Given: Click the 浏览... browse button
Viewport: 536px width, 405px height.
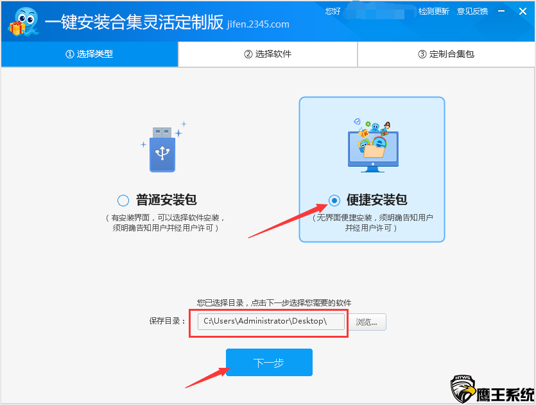Looking at the screenshot, I should 367,322.
